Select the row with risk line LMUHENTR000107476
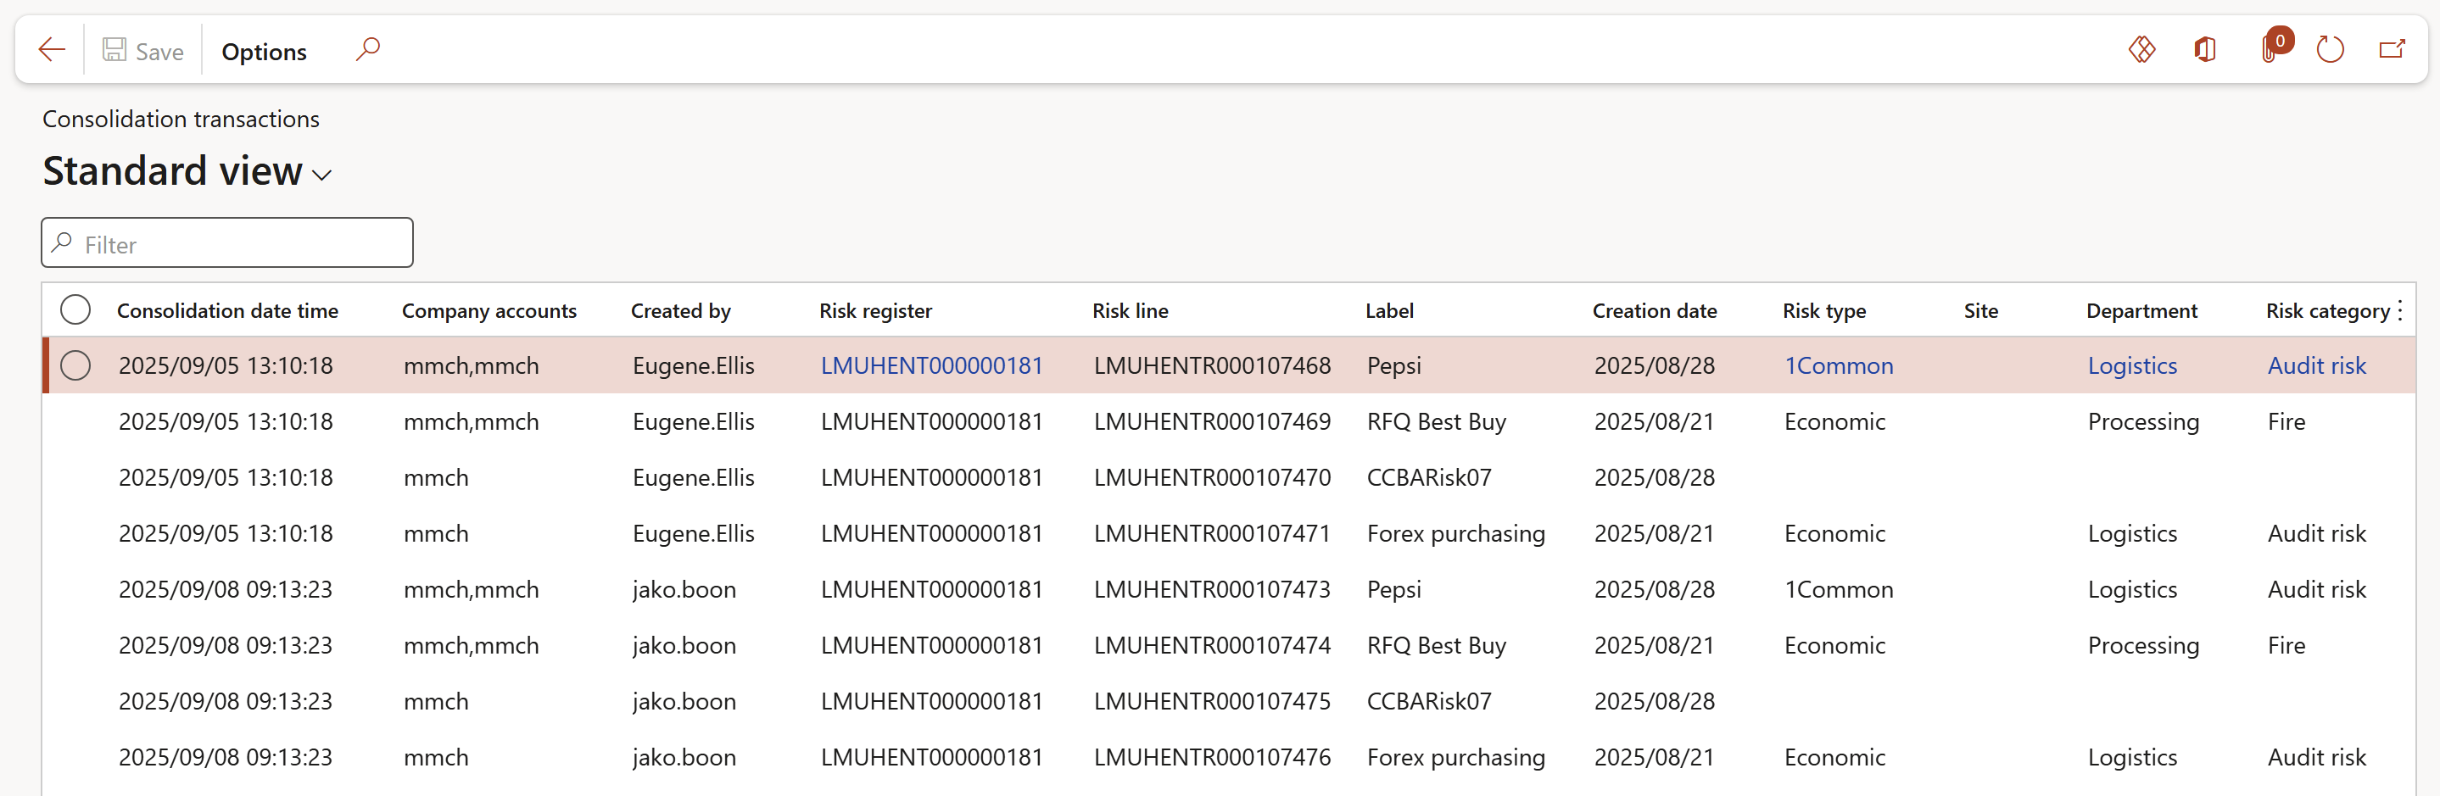Image resolution: width=2440 pixels, height=796 pixels. coord(1211,757)
